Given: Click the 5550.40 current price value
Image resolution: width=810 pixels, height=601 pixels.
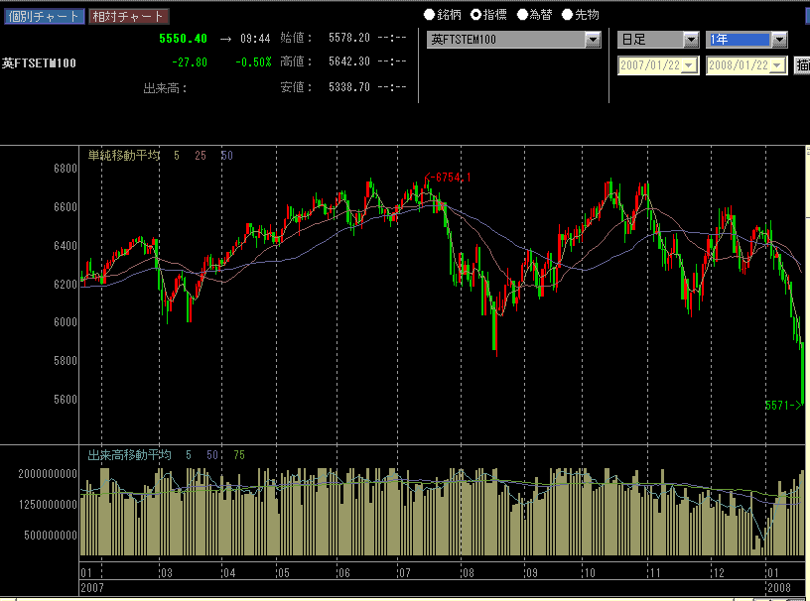Looking at the screenshot, I should (x=183, y=39).
